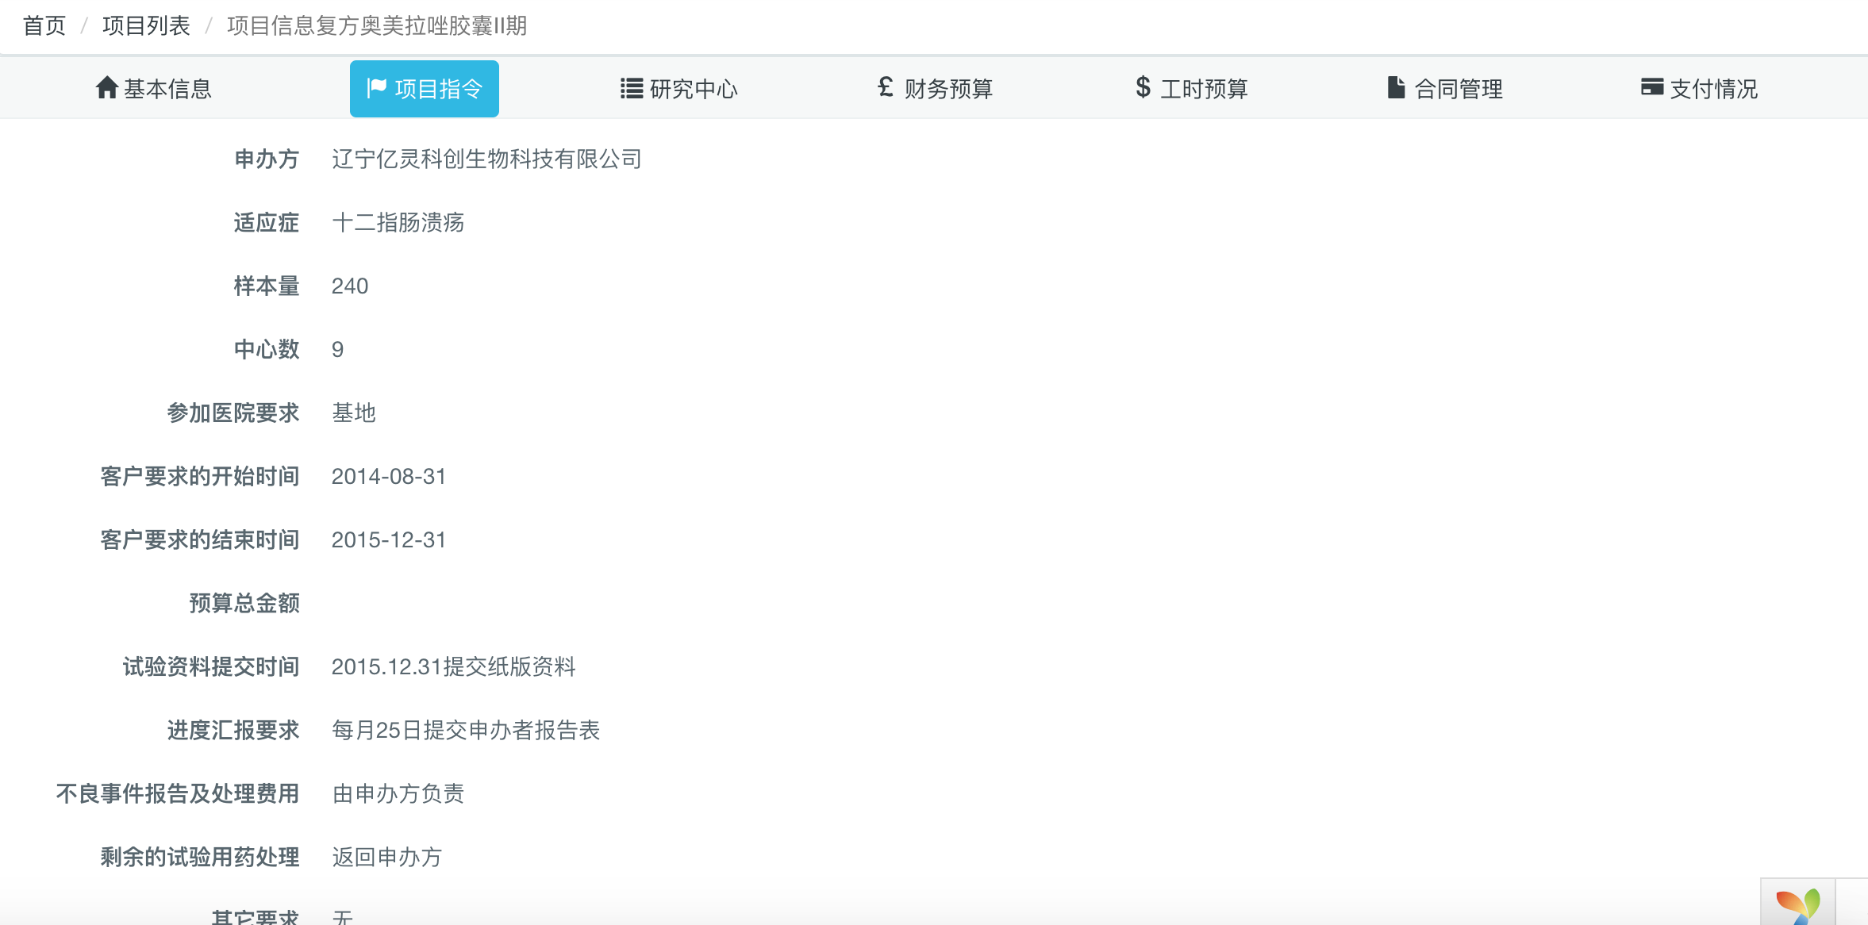The image size is (1868, 925).
Task: Click text 2015.12.31提交纸版资料
Action: (x=454, y=666)
